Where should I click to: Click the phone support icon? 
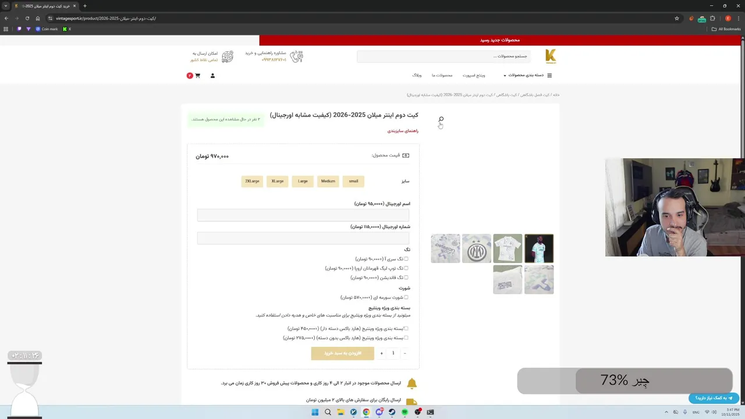pos(297,56)
